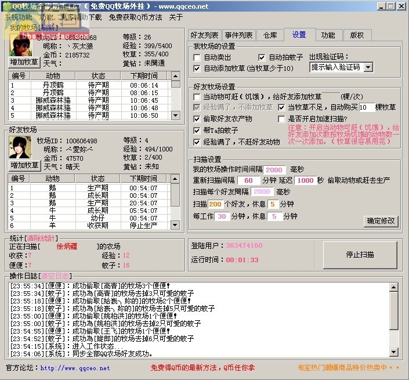Switch to 事件列表 tab
The image size is (409, 380).
click(x=238, y=35)
